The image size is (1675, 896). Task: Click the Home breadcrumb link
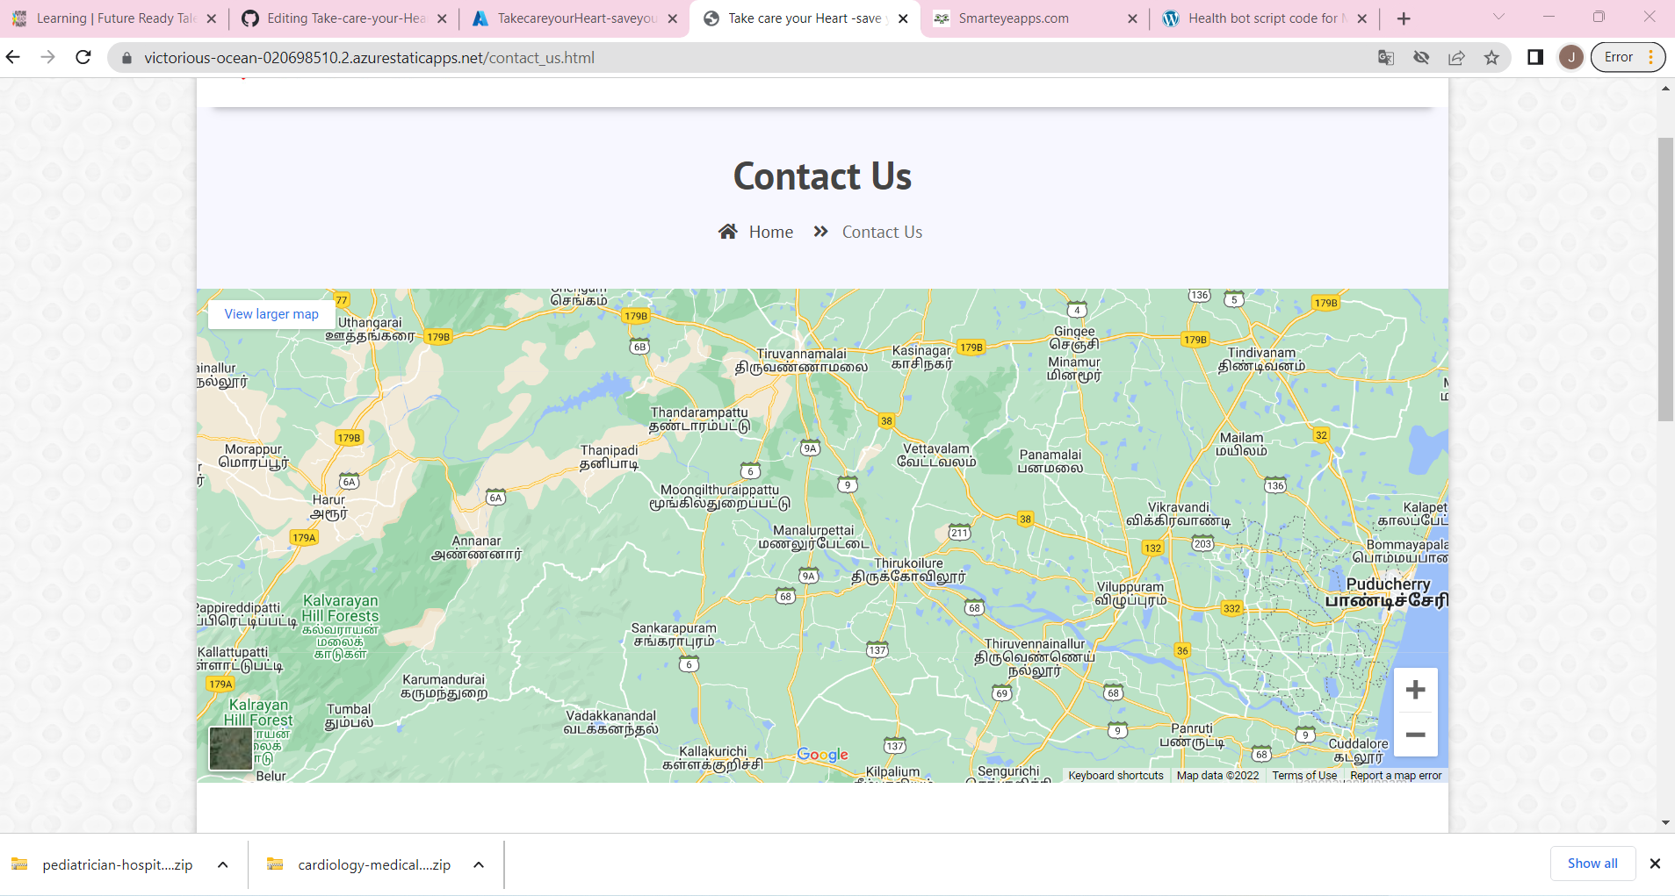point(771,232)
